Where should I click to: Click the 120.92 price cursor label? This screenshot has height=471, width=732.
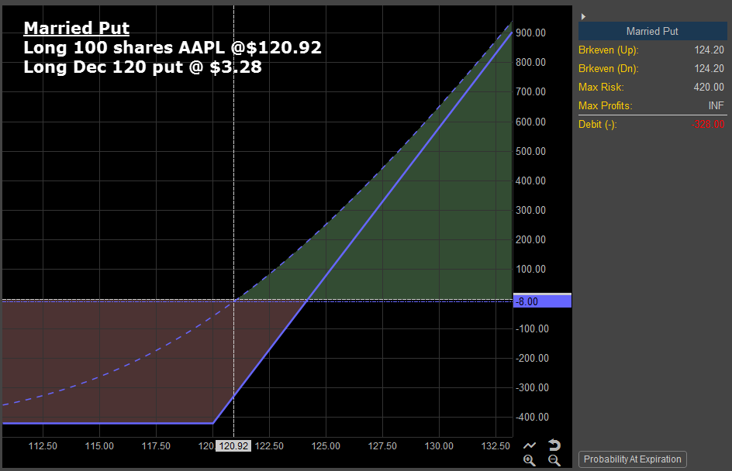tap(233, 445)
